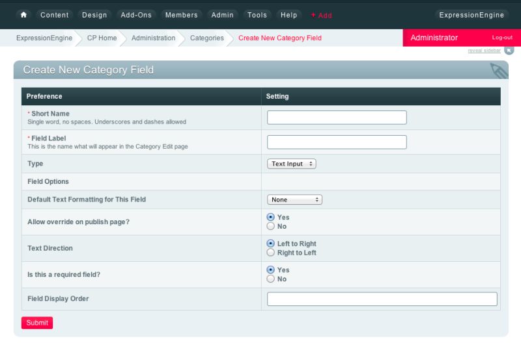
Task: Focus the Field Label input field
Action: pyautogui.click(x=337, y=142)
